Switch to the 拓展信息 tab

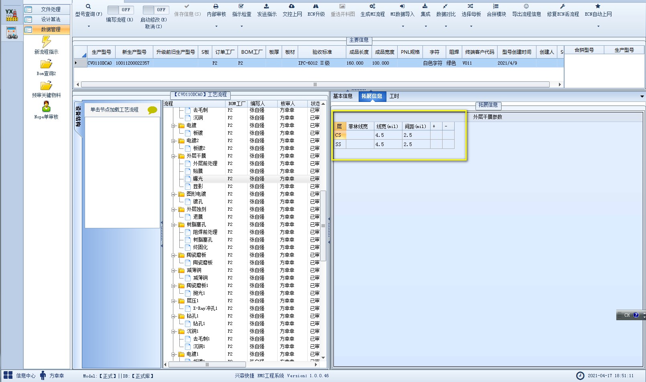click(x=372, y=96)
